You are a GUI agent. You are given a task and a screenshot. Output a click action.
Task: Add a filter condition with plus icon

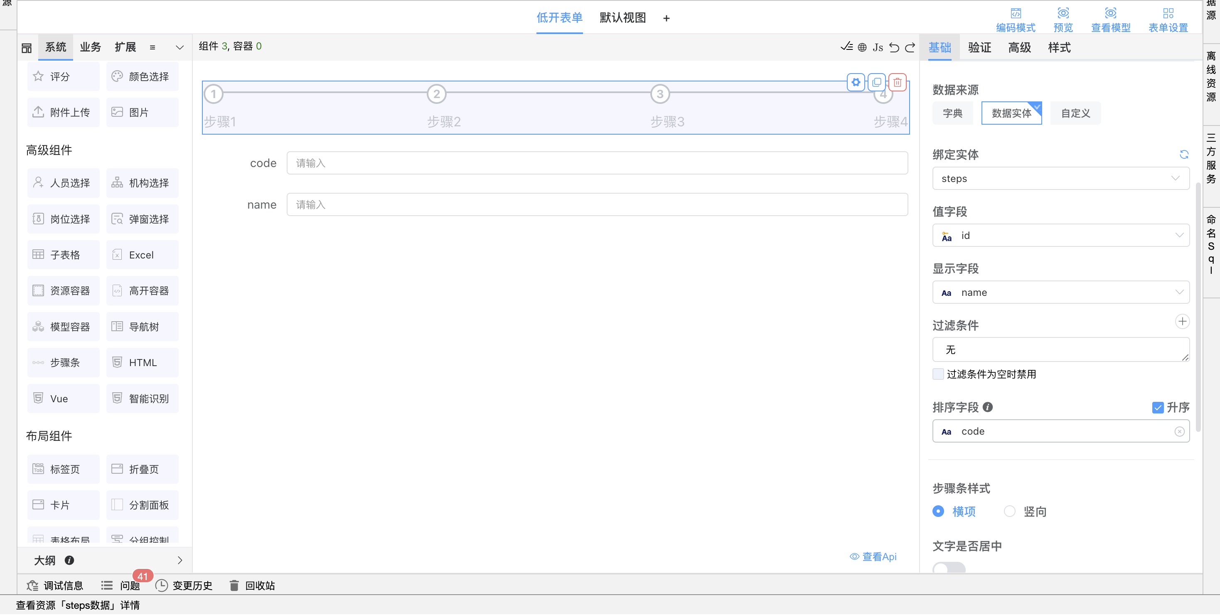[1182, 322]
